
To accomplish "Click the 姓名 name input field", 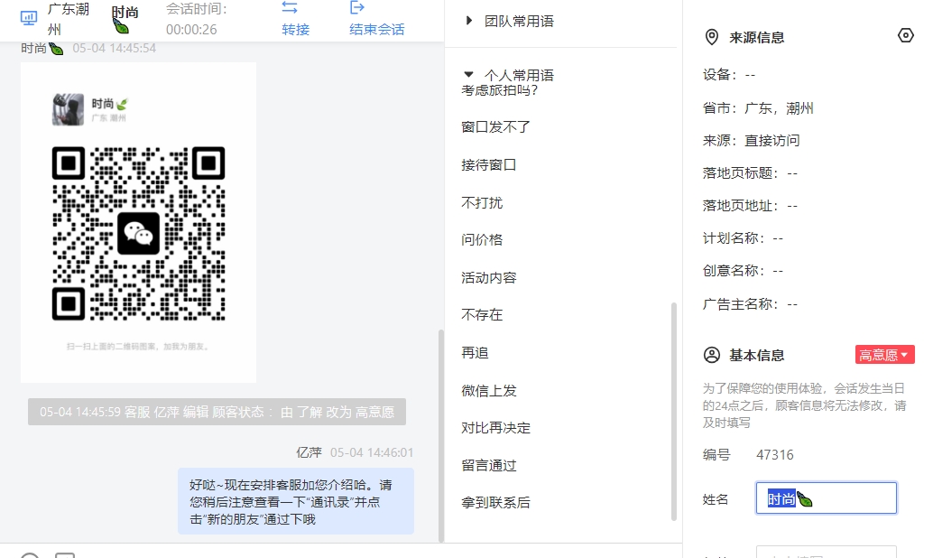I will pos(826,498).
